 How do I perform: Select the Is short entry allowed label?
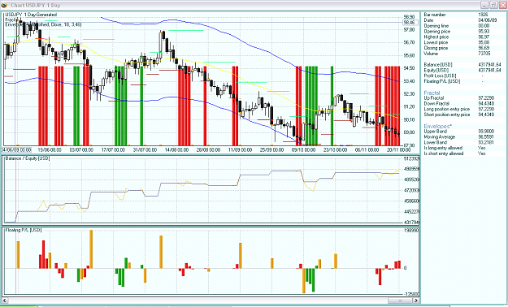(444, 153)
